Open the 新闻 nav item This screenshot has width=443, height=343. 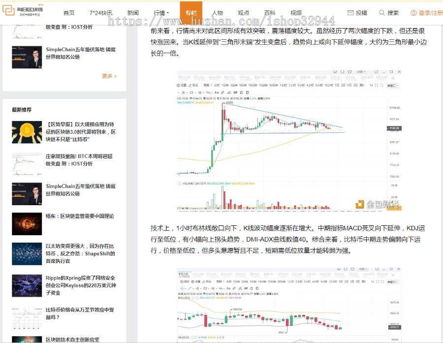133,13
